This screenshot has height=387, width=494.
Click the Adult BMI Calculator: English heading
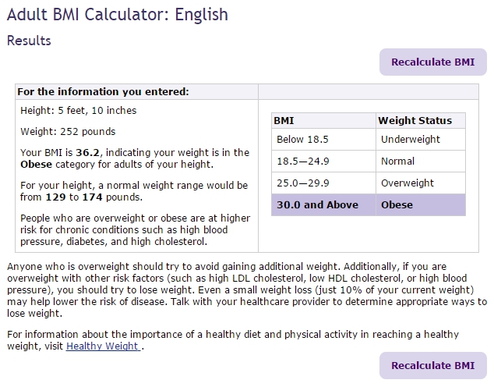tap(117, 14)
